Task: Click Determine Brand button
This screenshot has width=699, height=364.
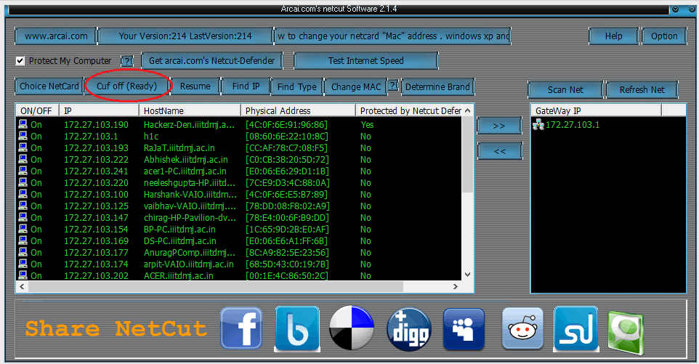Action: (x=437, y=86)
